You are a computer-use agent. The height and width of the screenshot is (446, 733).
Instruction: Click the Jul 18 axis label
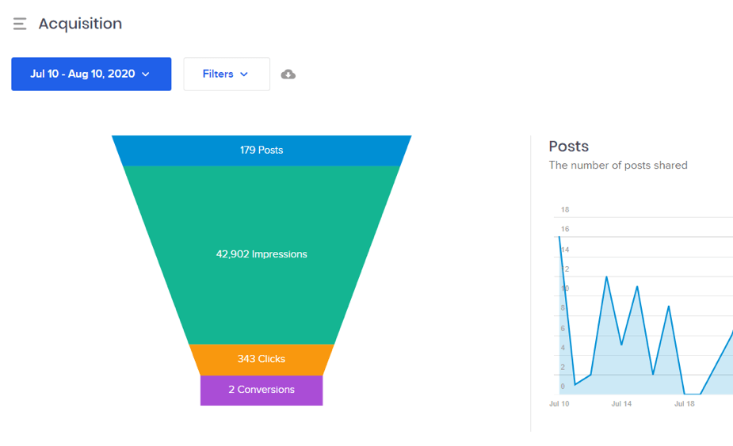coord(685,403)
